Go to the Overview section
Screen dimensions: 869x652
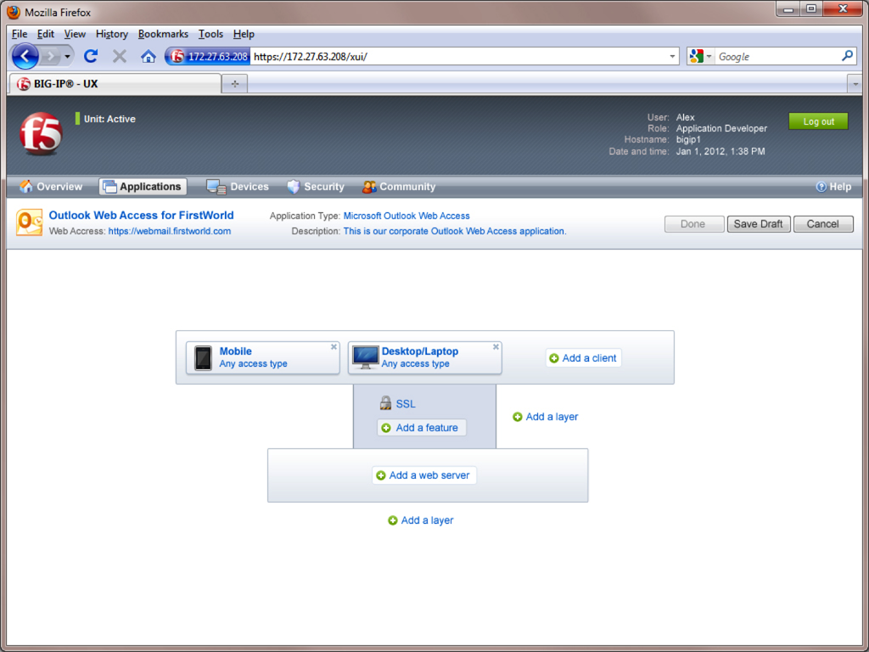51,187
